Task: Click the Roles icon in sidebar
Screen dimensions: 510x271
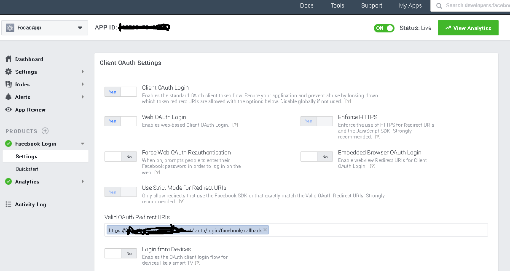Action: pyautogui.click(x=8, y=84)
